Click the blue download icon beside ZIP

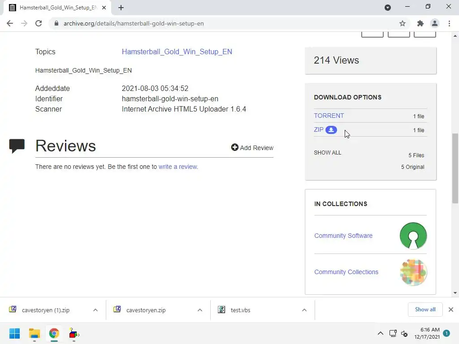[x=331, y=130]
